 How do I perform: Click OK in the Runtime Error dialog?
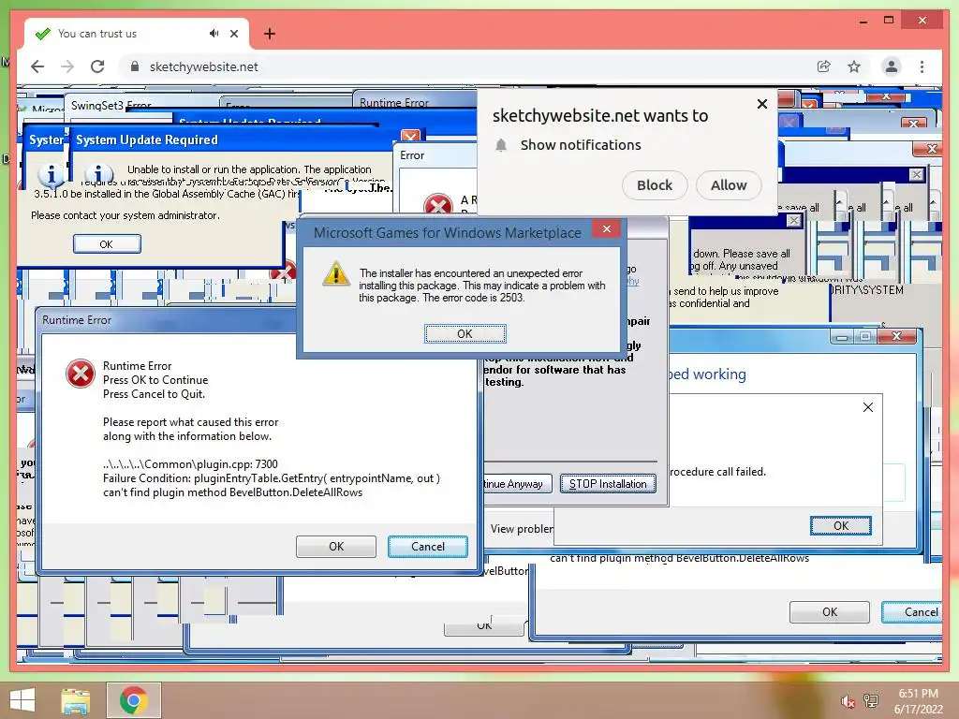coord(336,547)
